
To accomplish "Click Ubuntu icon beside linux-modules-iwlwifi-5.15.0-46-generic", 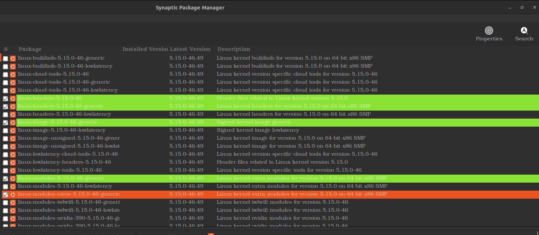I will 13,202.
